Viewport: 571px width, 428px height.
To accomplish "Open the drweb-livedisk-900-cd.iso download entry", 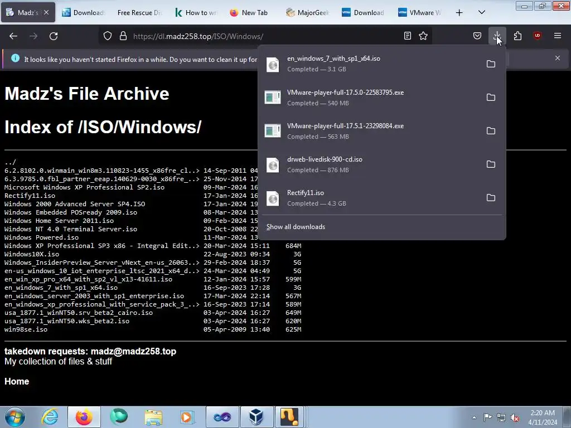I will pyautogui.click(x=370, y=164).
